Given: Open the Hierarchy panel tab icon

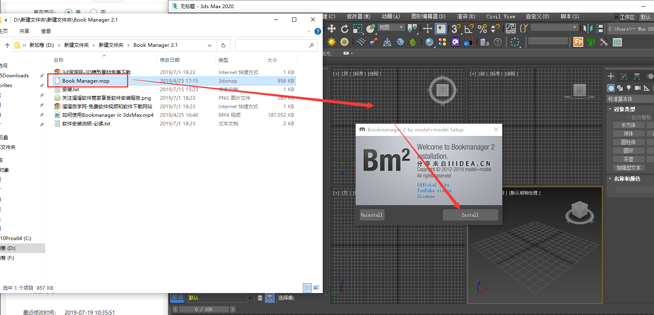Looking at the screenshot, I should coord(637,77).
